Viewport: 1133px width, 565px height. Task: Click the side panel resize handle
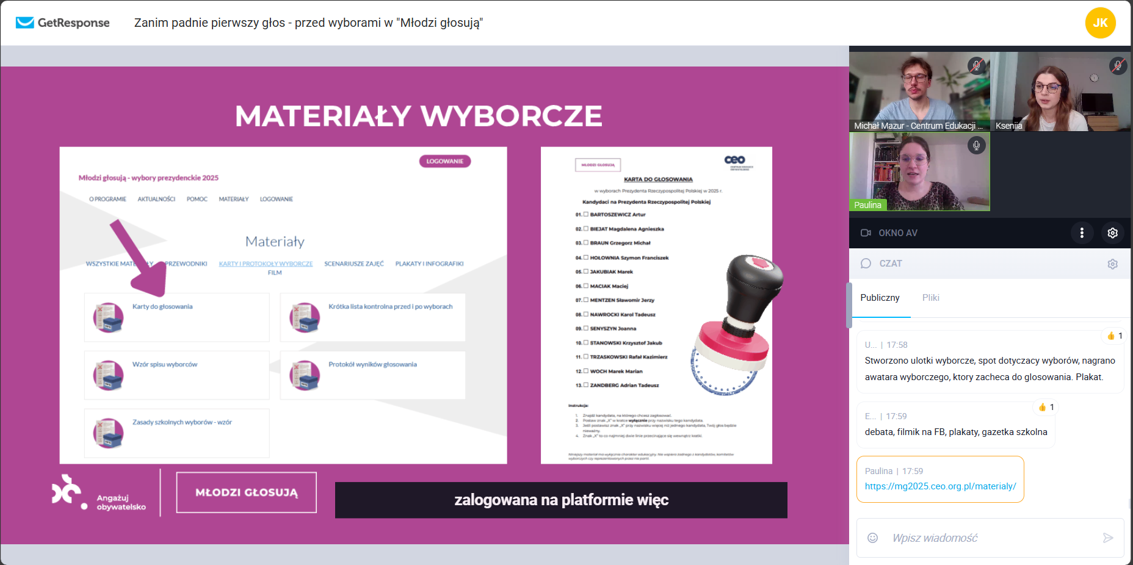849,305
